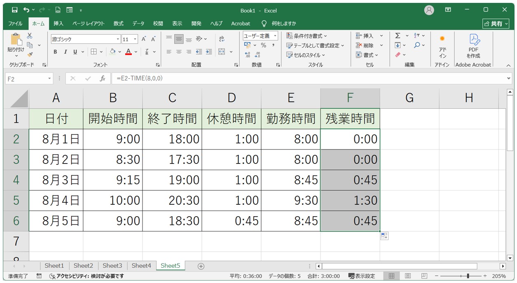Open the fill color dropdown arrow
The width and height of the screenshot is (517, 283).
click(119, 52)
